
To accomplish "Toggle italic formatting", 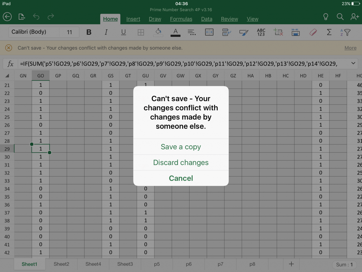I will (x=106, y=32).
